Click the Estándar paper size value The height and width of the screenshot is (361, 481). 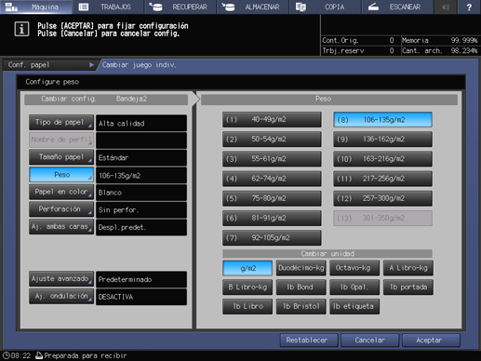(141, 157)
